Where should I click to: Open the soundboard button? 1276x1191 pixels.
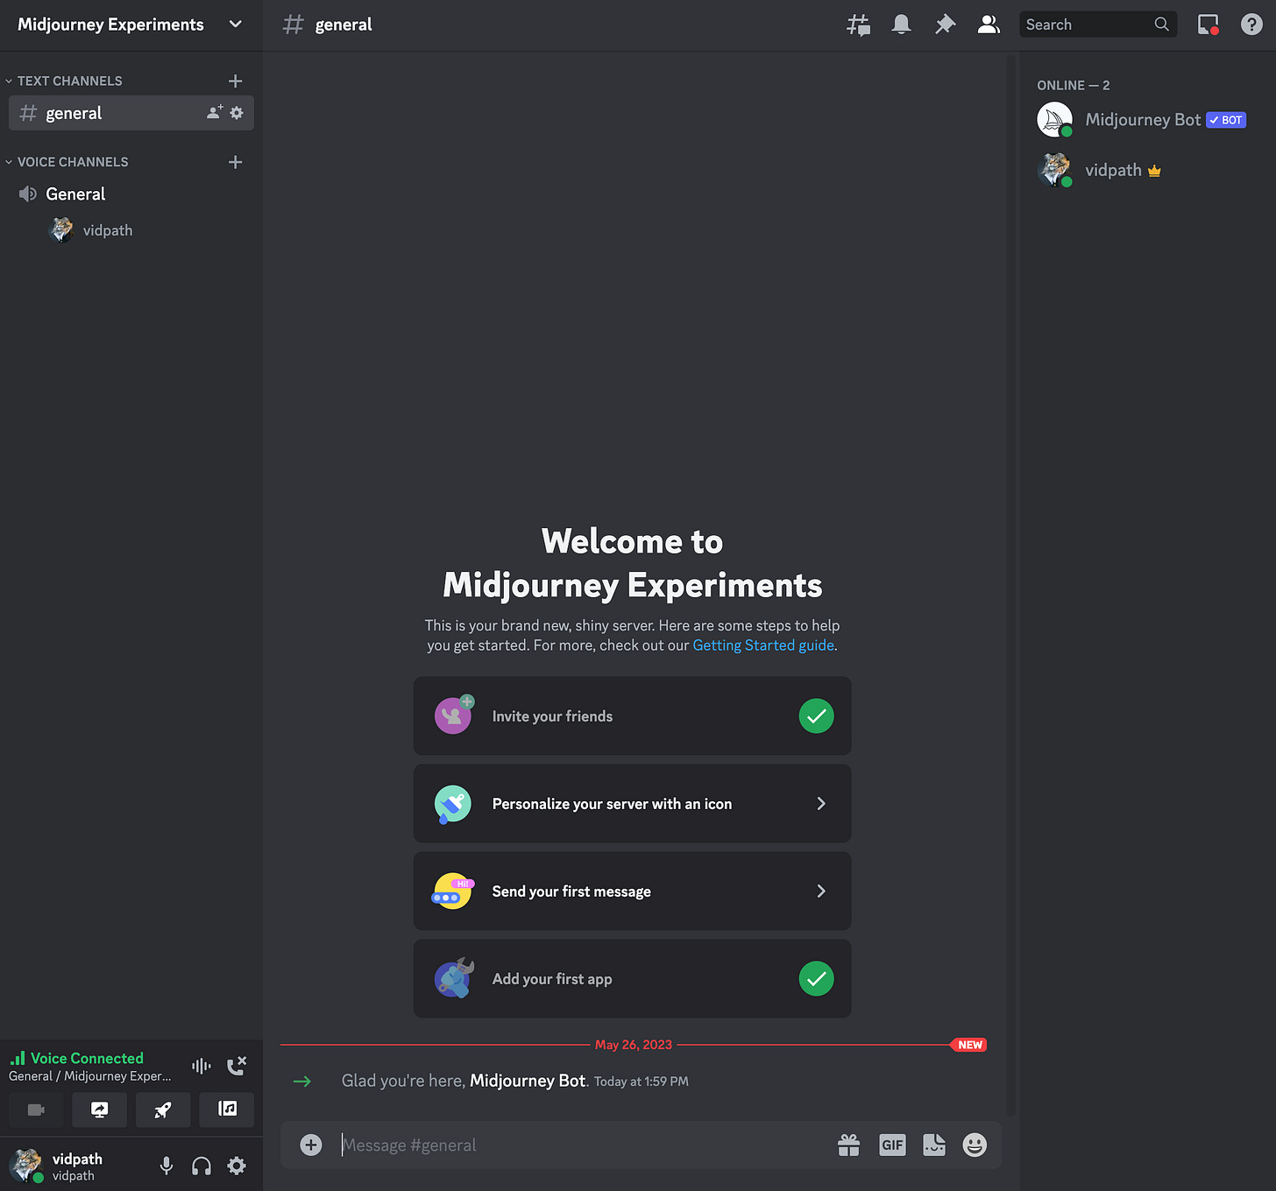tap(227, 1110)
